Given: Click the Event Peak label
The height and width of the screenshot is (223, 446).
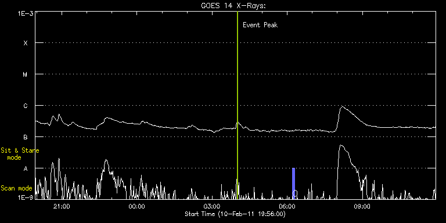Looking at the screenshot, I should coord(260,25).
